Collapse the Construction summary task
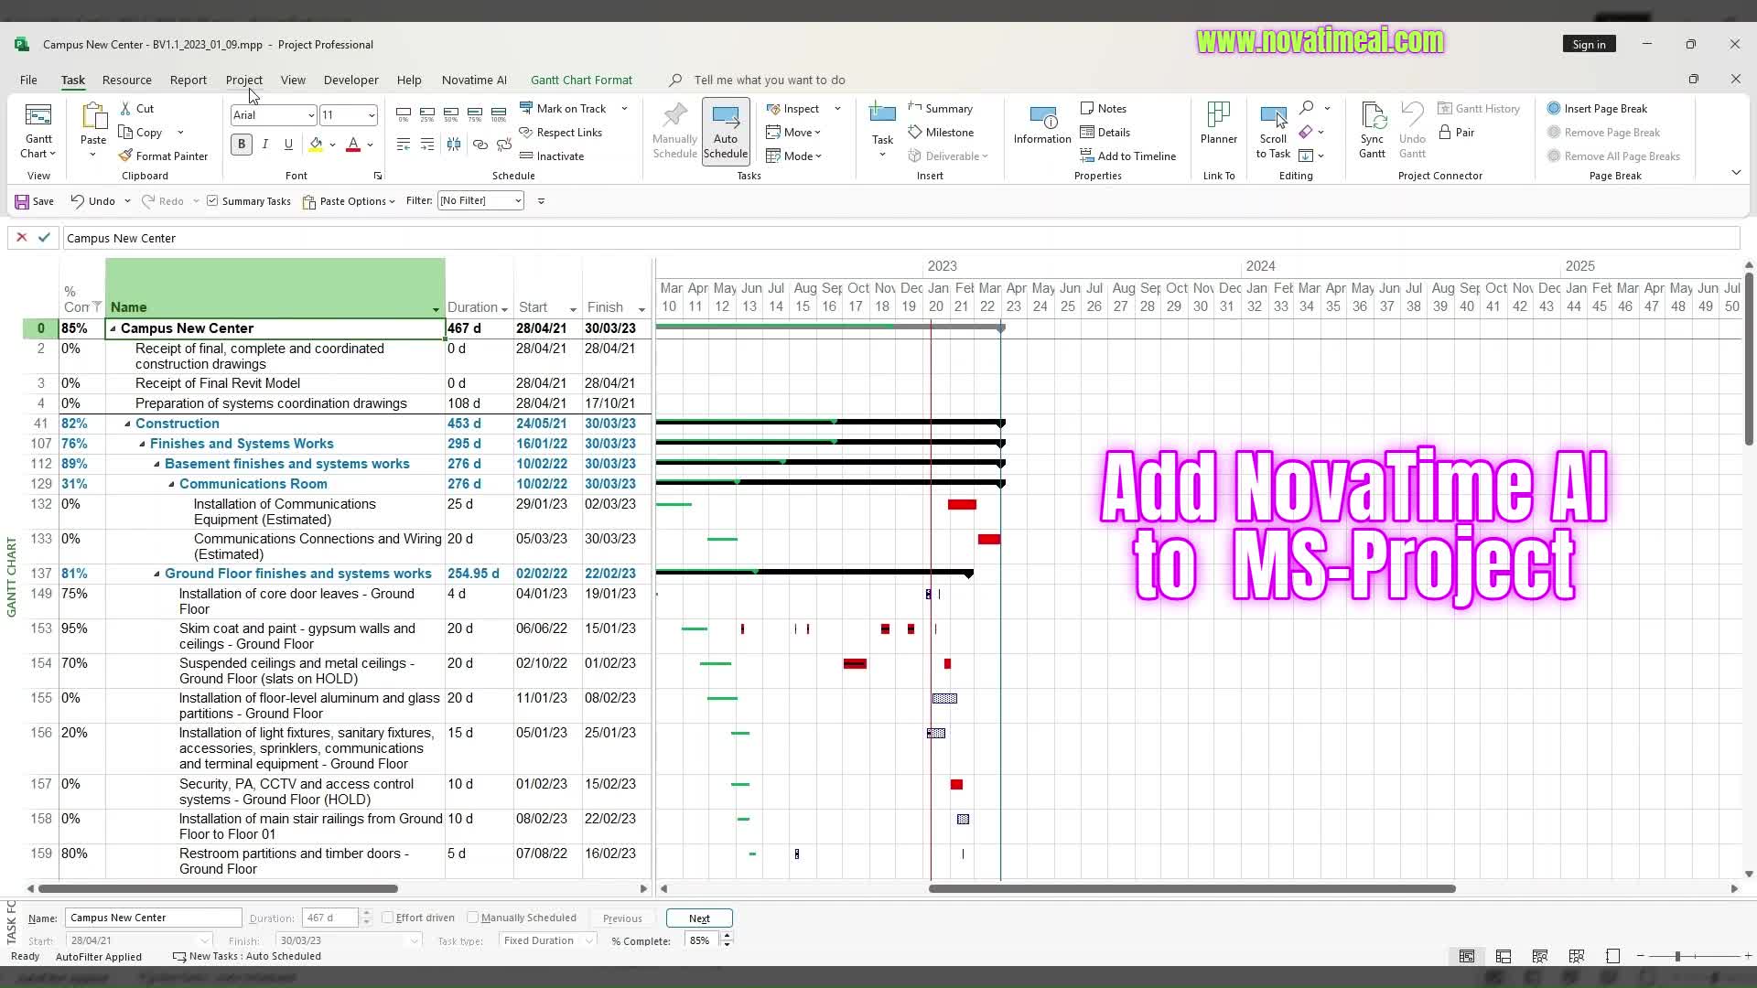1757x988 pixels. point(127,424)
